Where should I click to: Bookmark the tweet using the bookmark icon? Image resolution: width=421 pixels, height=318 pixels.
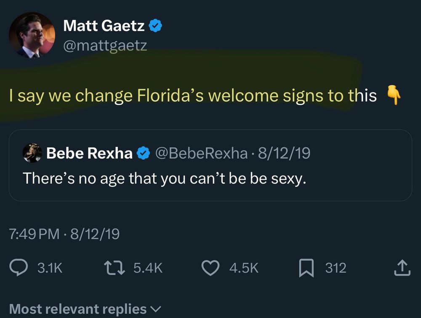pyautogui.click(x=306, y=268)
